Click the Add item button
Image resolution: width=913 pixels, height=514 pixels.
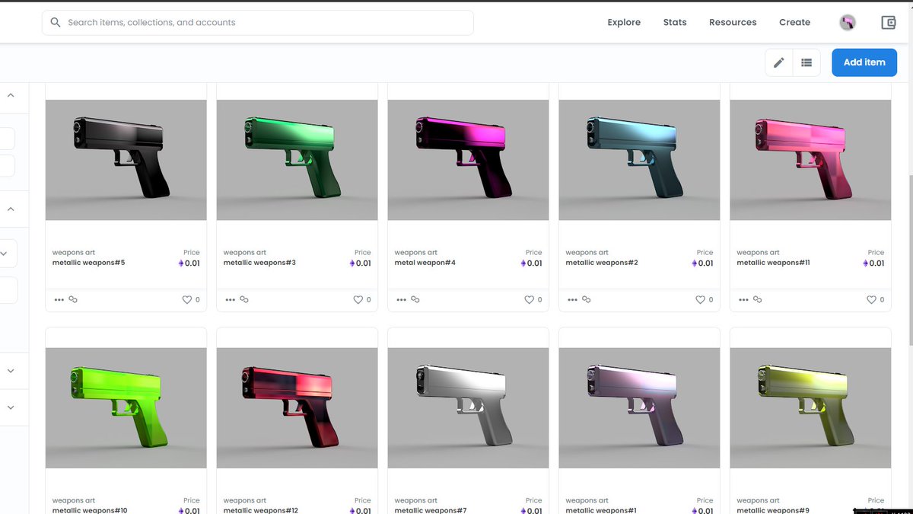(864, 62)
